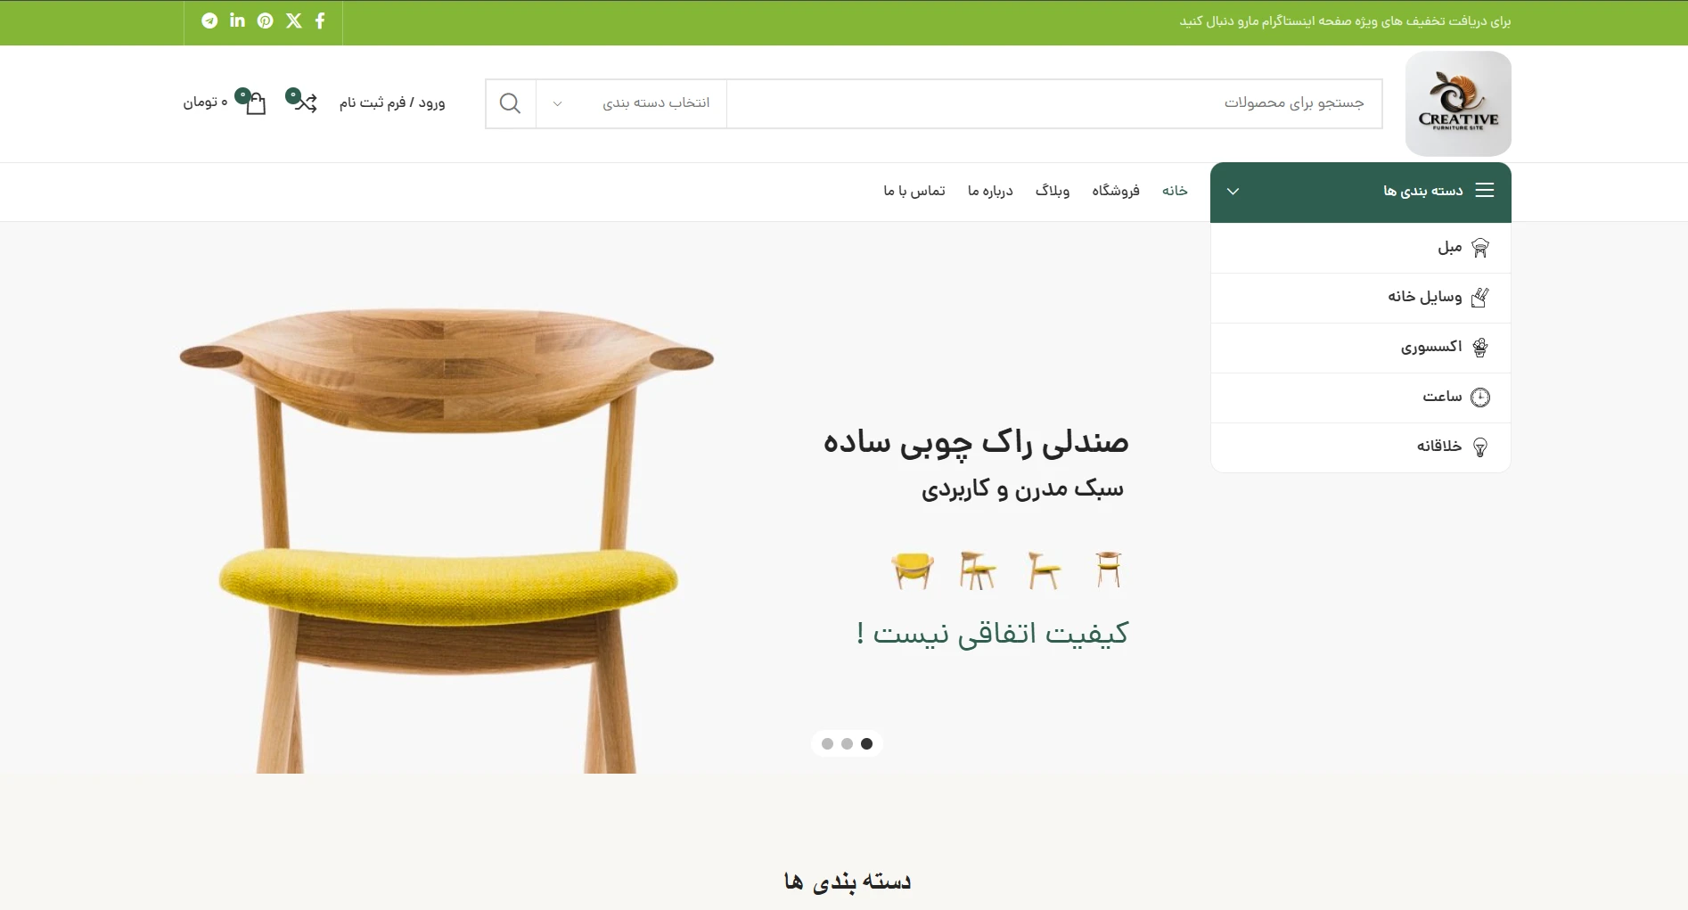Select the active dark slider dot
The height and width of the screenshot is (910, 1688).
coord(866,744)
